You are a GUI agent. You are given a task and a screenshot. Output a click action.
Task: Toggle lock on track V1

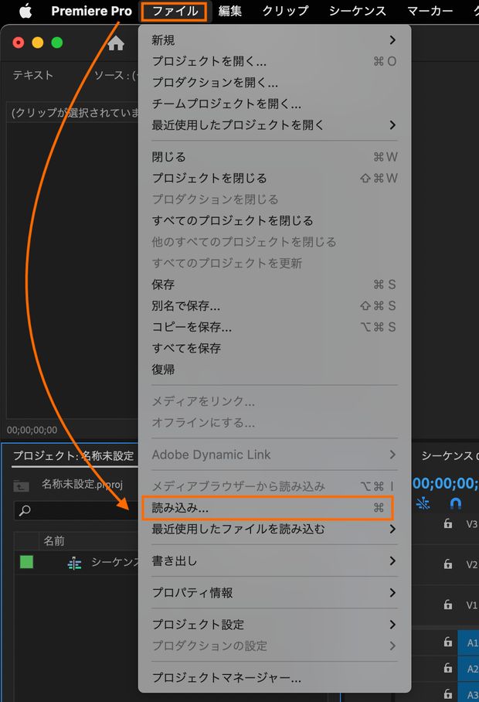(447, 605)
